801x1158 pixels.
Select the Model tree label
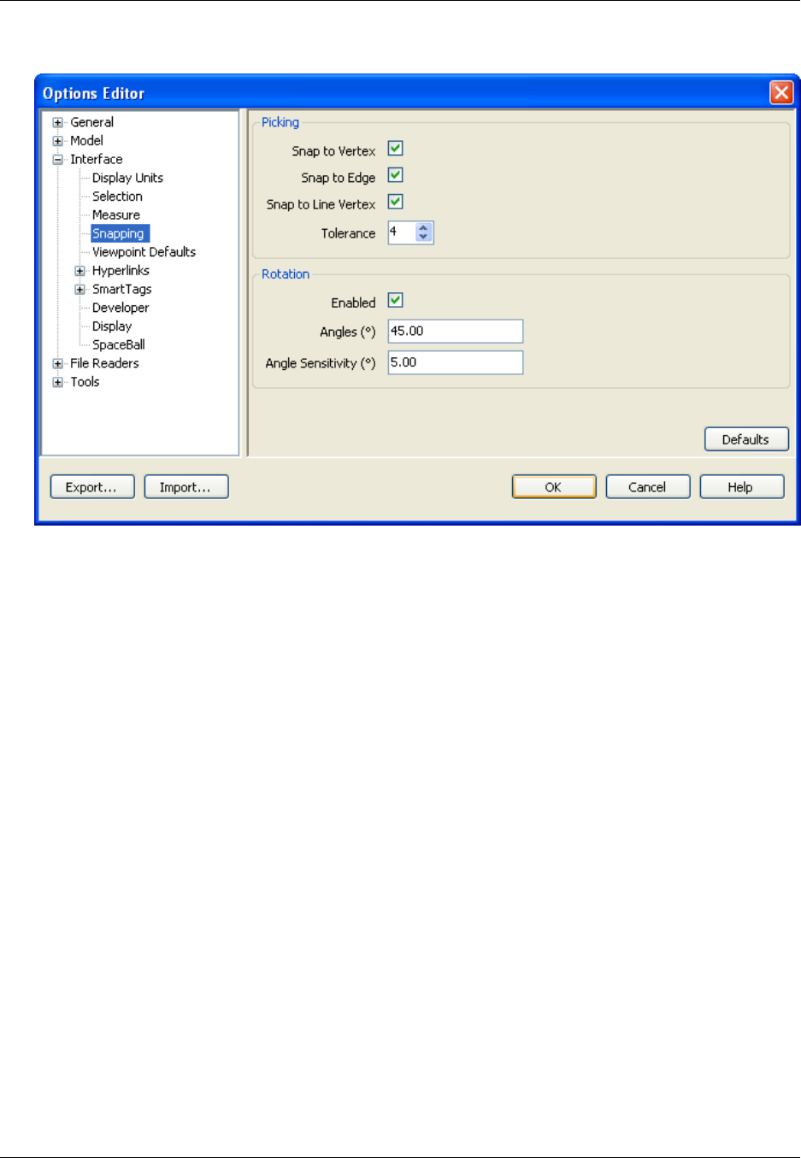pyautogui.click(x=86, y=141)
